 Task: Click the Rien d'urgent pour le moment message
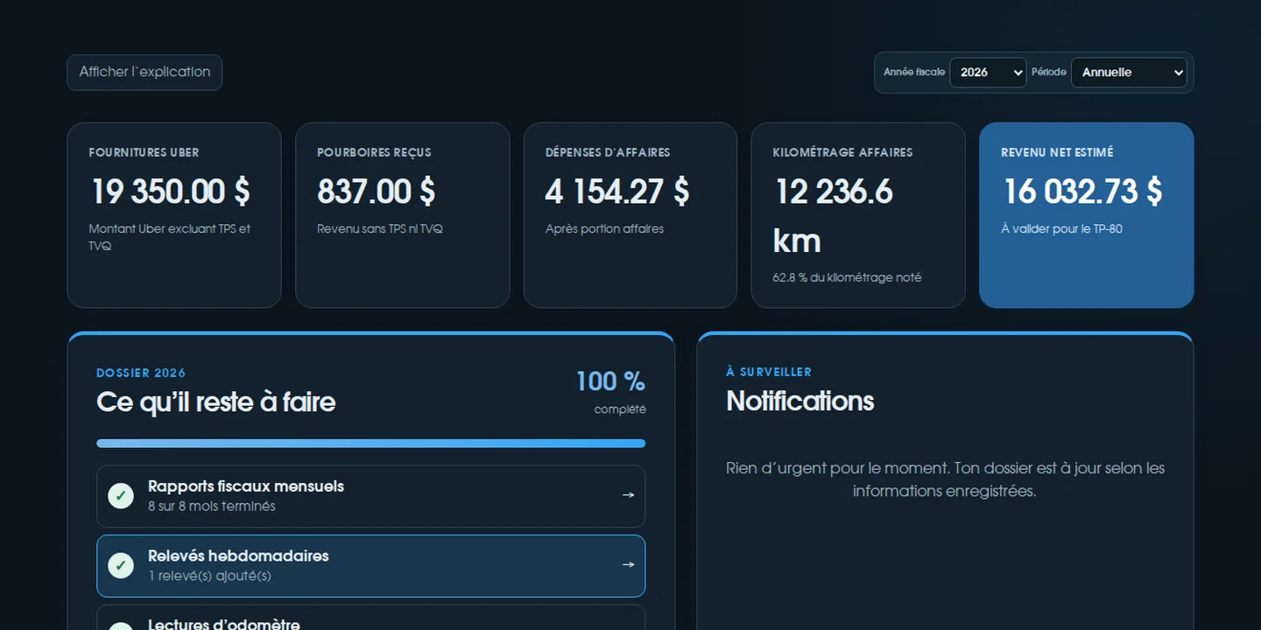tap(946, 479)
